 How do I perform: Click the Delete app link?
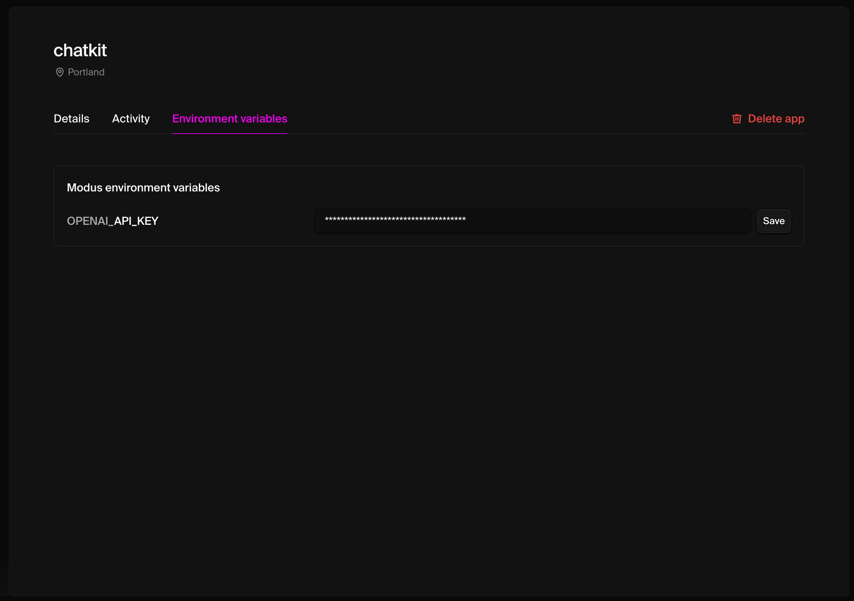(x=776, y=119)
